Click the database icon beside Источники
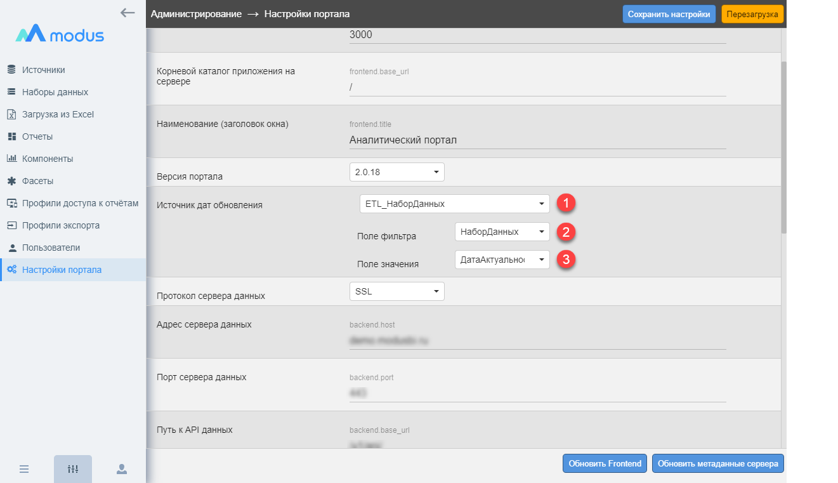The height and width of the screenshot is (483, 838). [x=11, y=70]
